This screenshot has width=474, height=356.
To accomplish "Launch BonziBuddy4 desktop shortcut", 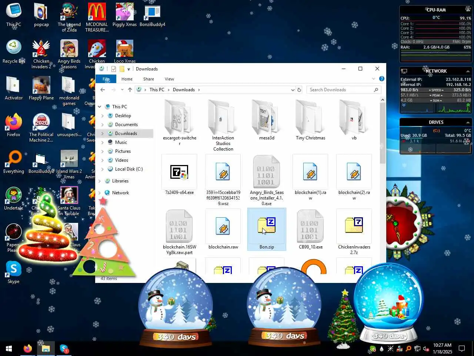I will click(x=152, y=15).
